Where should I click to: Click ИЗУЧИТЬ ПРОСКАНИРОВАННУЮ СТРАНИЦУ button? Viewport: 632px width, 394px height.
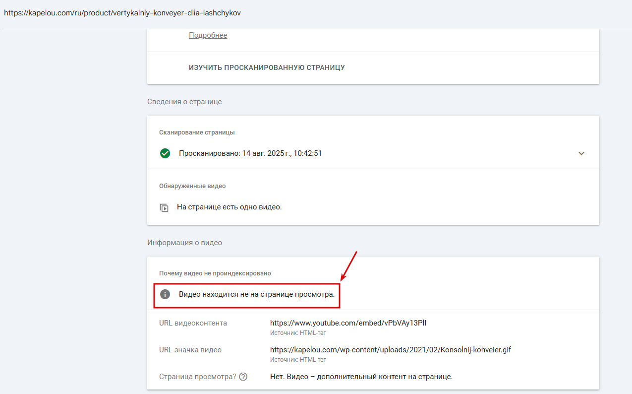coord(267,67)
